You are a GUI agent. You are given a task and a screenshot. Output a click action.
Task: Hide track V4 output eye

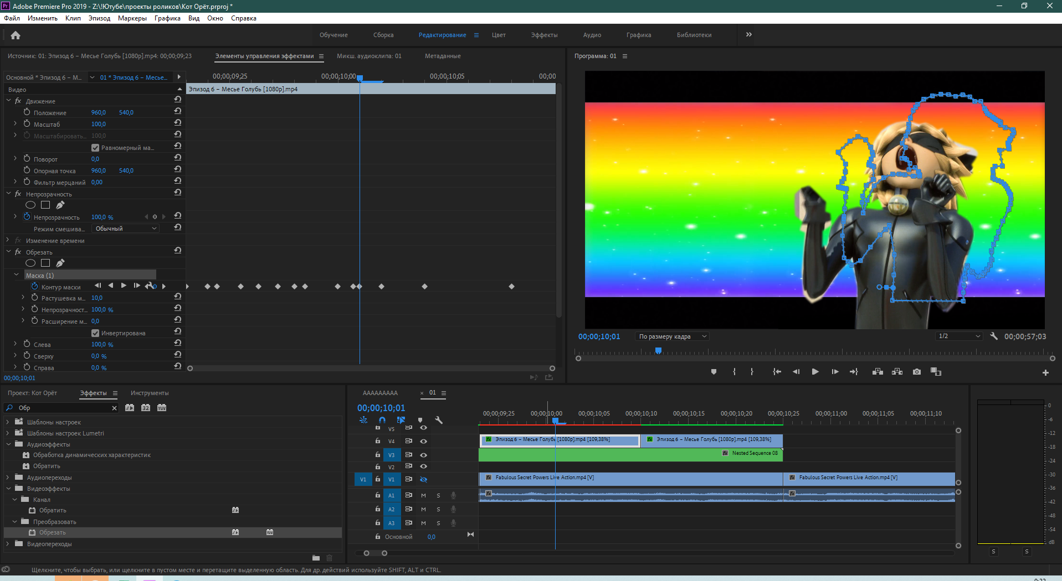click(x=423, y=441)
